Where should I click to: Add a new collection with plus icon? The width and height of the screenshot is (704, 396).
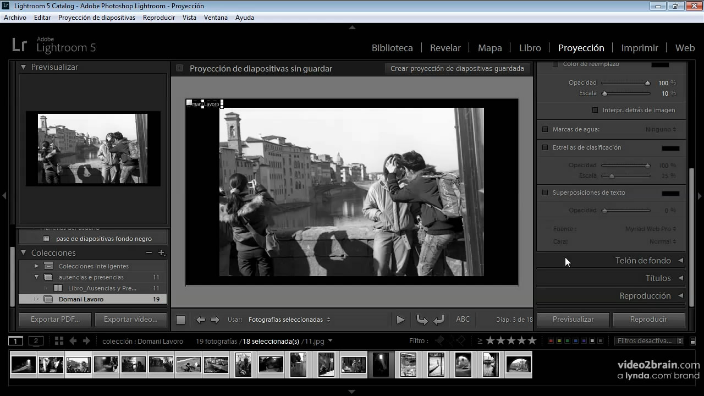162,253
